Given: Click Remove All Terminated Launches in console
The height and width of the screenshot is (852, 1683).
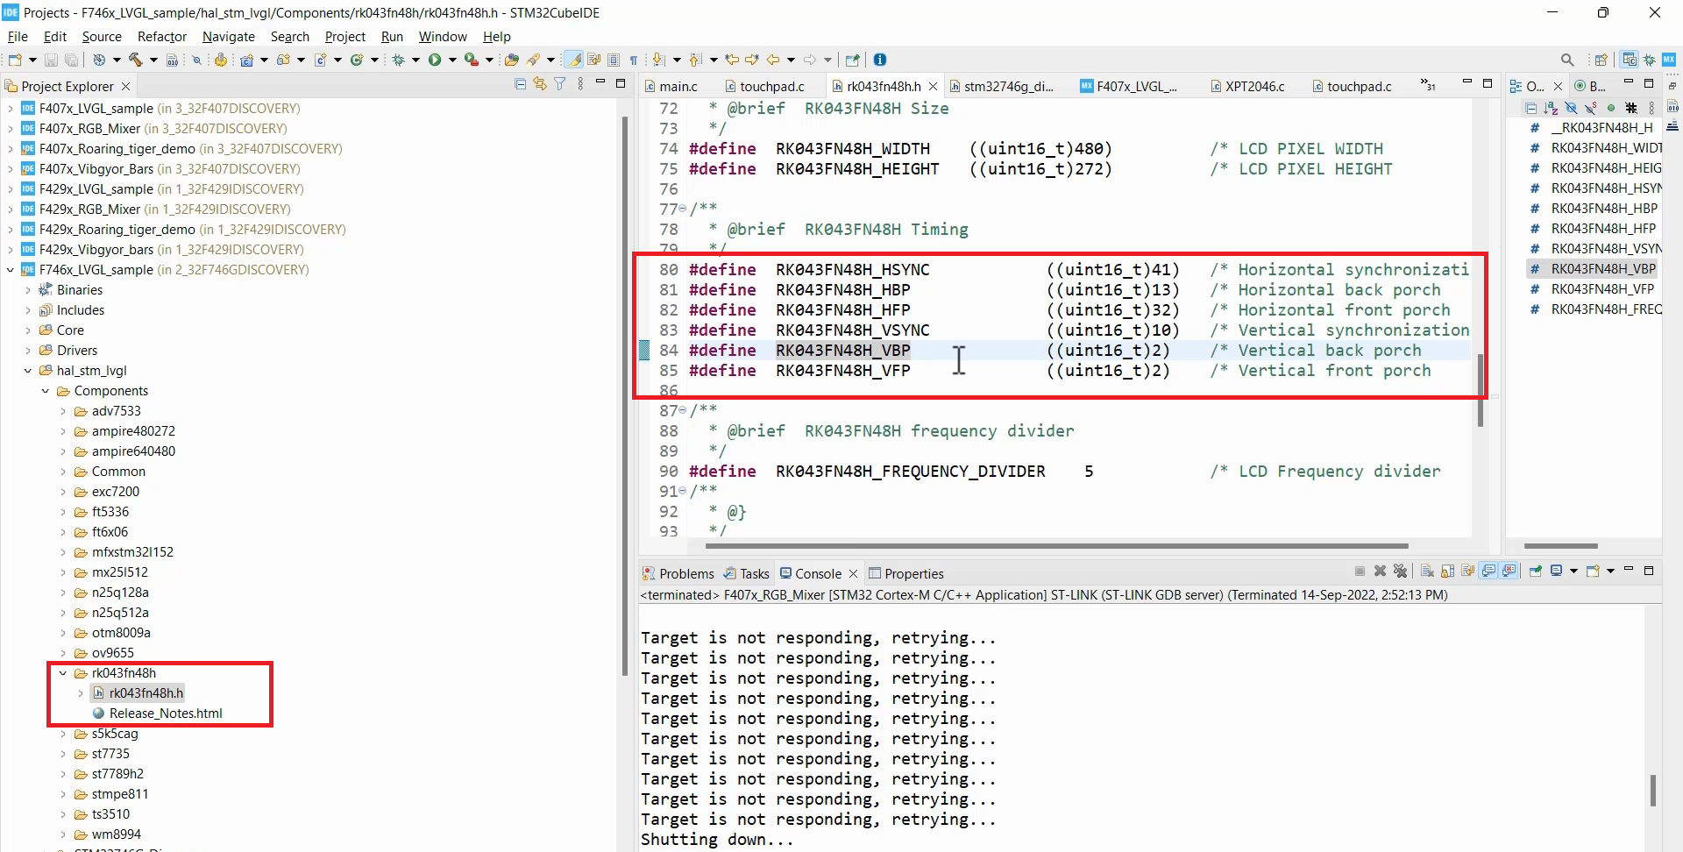Looking at the screenshot, I should [x=1400, y=571].
